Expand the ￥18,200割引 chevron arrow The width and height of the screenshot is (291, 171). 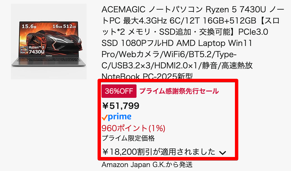[x=223, y=153]
